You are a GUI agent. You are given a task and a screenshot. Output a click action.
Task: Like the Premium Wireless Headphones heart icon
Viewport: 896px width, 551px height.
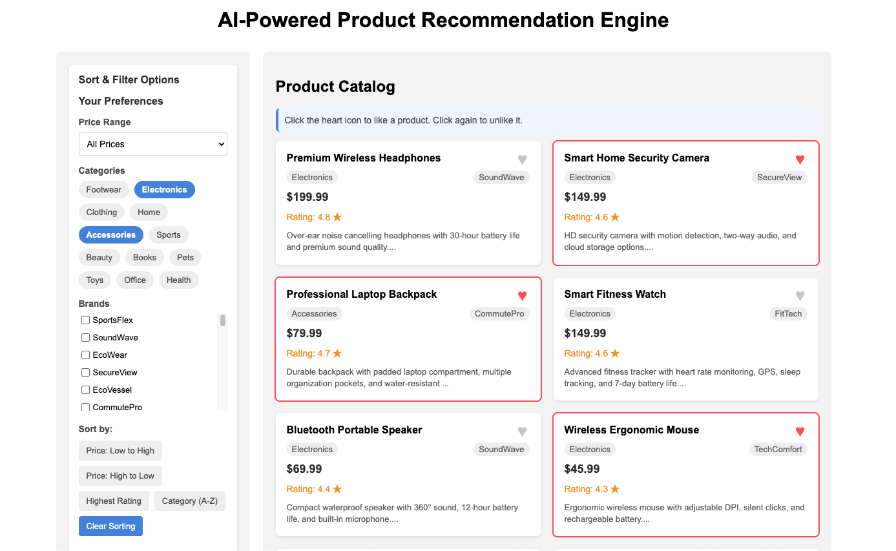[x=523, y=159]
